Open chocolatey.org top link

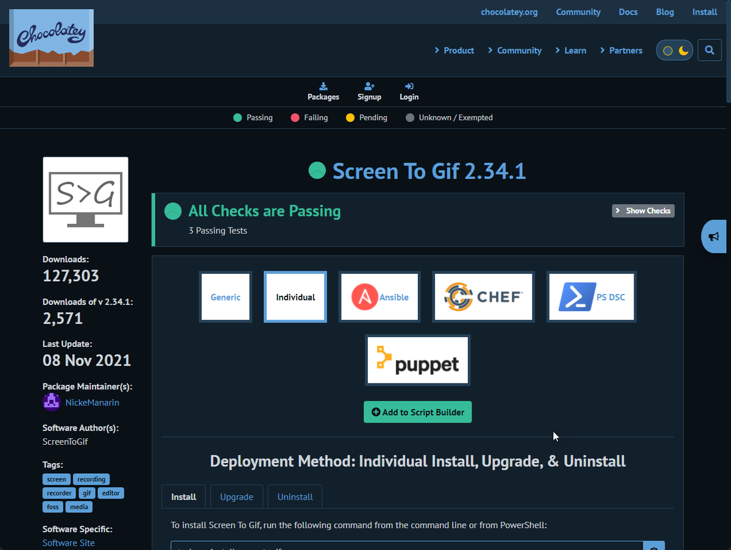click(x=509, y=12)
